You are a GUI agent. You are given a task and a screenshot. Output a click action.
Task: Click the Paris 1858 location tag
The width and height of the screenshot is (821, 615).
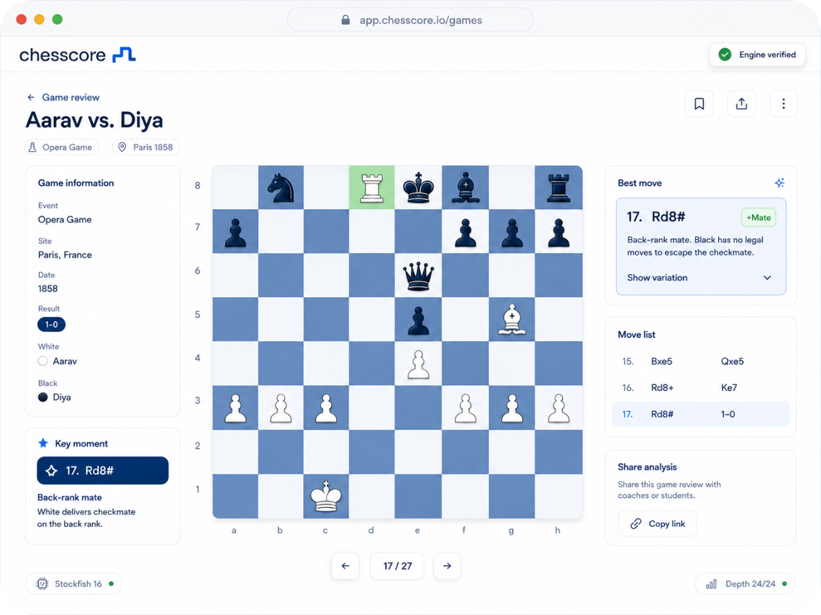coord(146,147)
